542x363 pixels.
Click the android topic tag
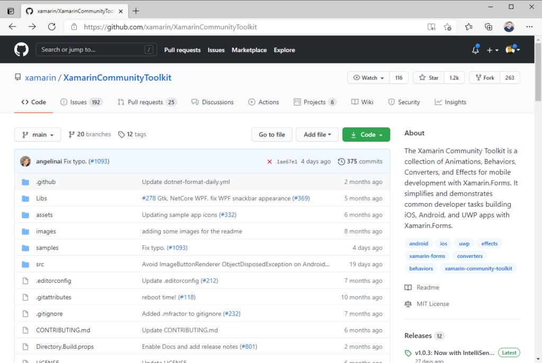tap(418, 244)
